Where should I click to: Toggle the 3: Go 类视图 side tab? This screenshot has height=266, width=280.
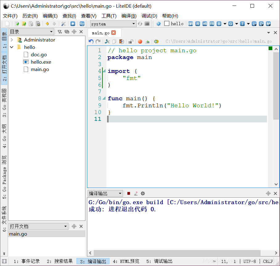[x=4, y=103]
